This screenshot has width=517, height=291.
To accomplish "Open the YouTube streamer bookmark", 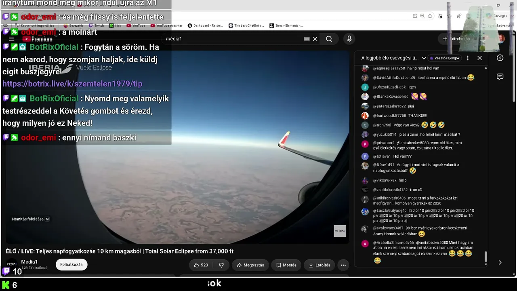I will tap(166, 25).
